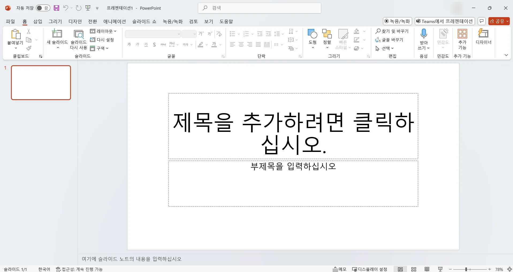
Task: Center align the paragraph text
Action: pos(241,45)
